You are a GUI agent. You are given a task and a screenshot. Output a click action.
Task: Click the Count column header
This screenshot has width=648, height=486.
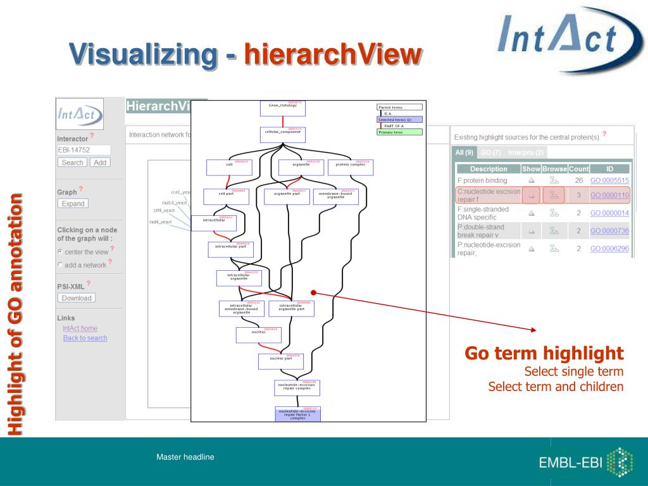(x=578, y=168)
